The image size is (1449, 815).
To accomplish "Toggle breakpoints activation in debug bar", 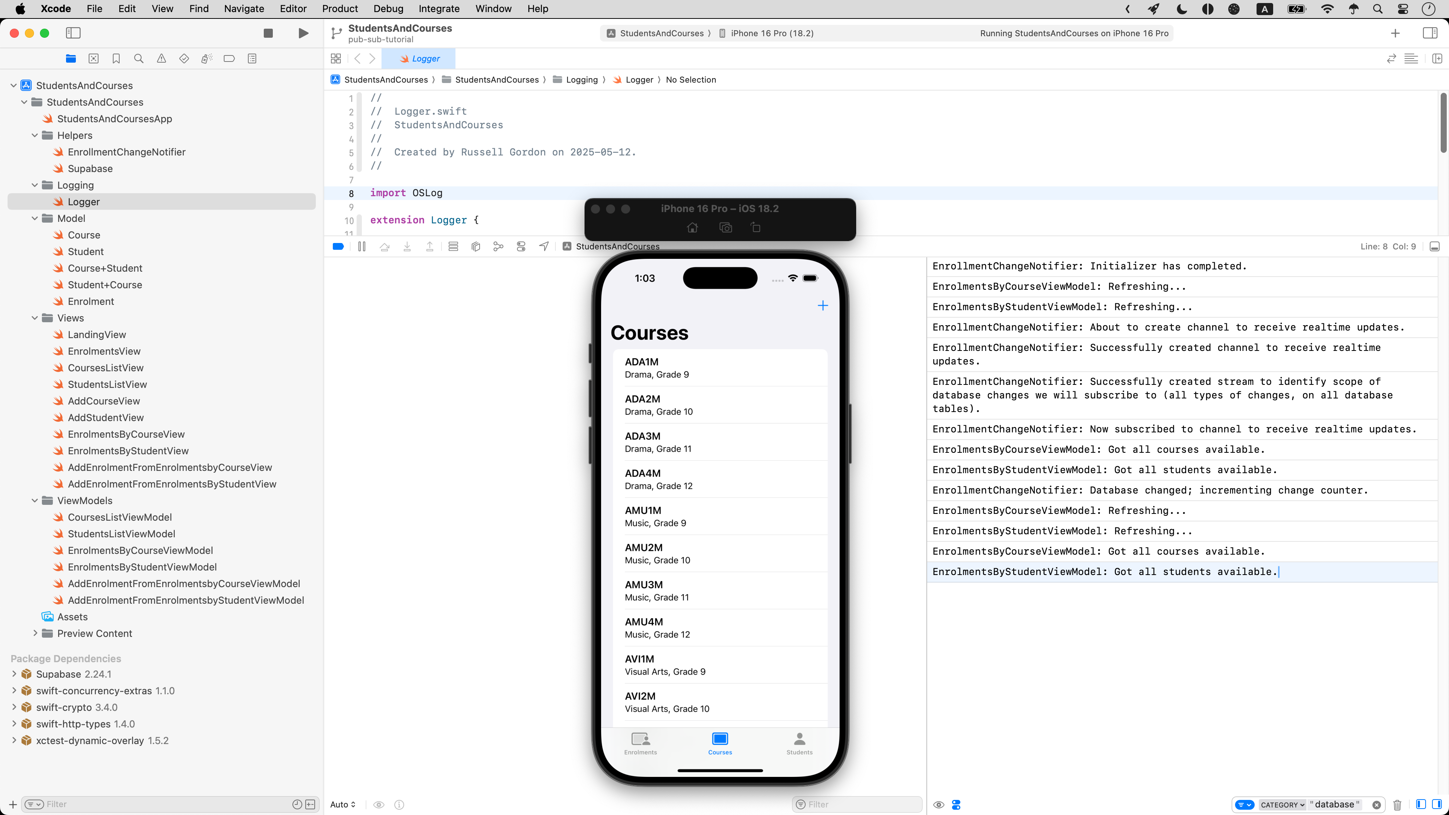I will tap(338, 246).
